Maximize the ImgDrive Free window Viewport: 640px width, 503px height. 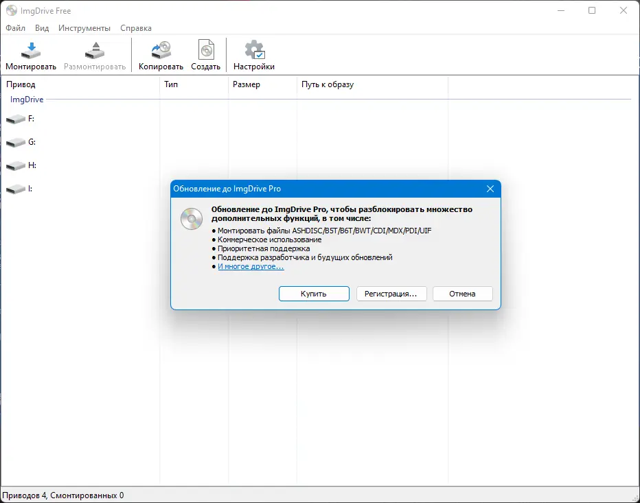click(x=592, y=10)
